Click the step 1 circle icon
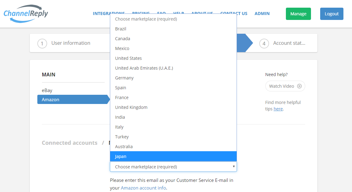The height and width of the screenshot is (192, 352). pyautogui.click(x=42, y=43)
